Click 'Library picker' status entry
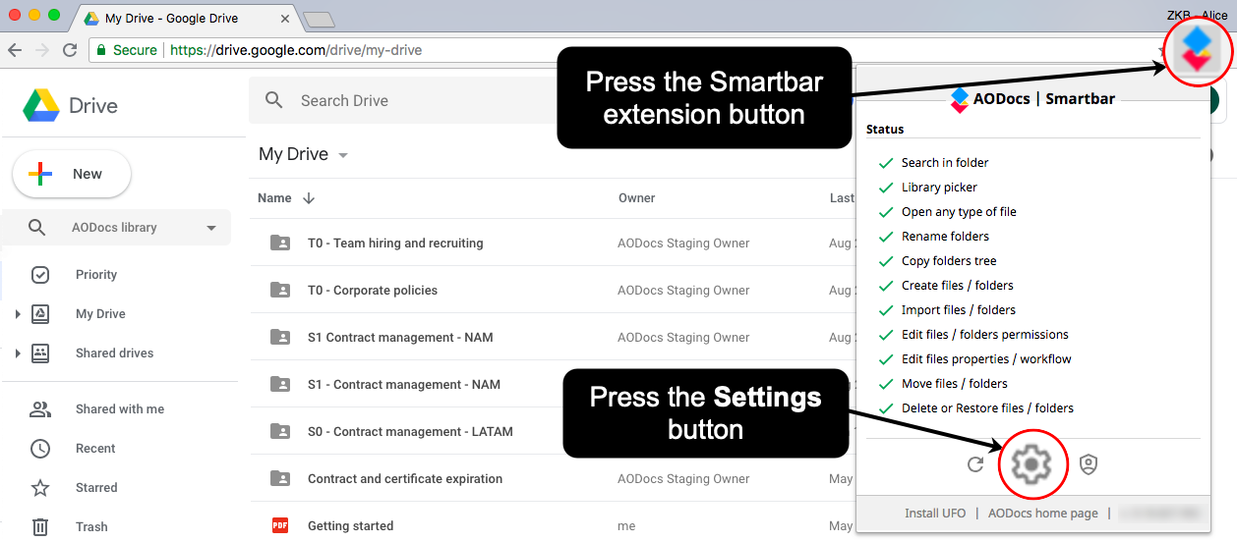 939,188
